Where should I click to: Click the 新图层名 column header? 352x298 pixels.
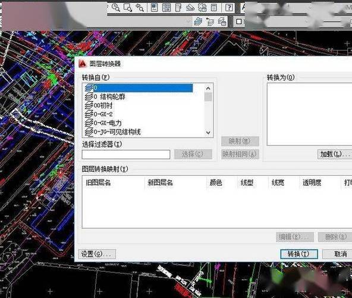pos(176,182)
